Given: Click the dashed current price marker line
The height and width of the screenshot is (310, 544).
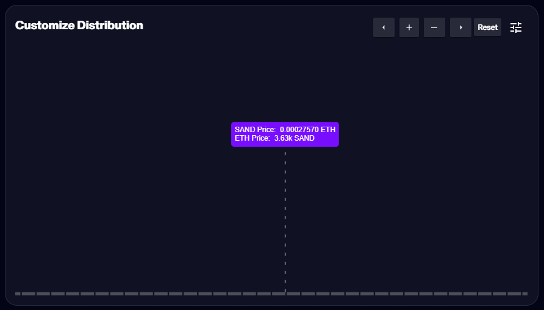Looking at the screenshot, I should 285,222.
